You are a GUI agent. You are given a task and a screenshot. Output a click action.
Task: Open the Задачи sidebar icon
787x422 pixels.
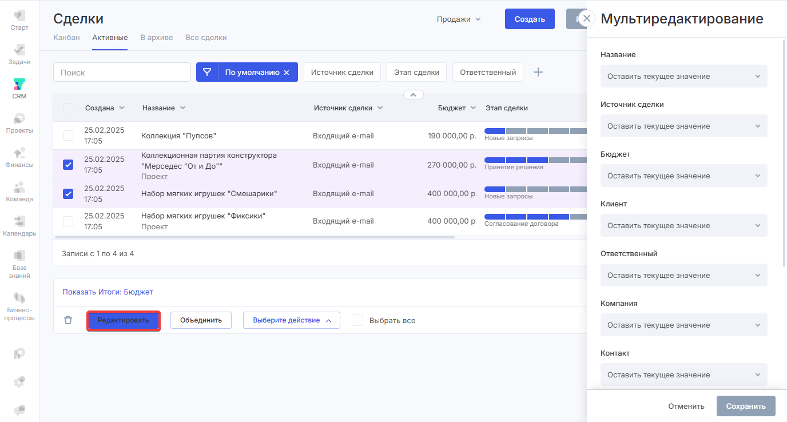19,54
